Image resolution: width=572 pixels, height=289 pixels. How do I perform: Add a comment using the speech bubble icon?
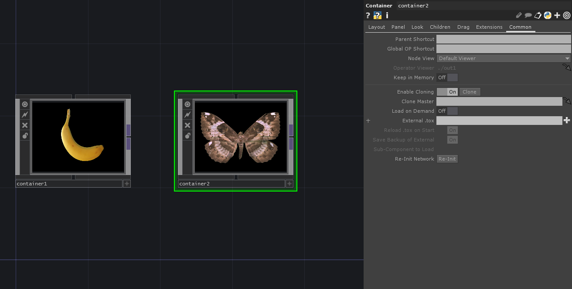(528, 15)
